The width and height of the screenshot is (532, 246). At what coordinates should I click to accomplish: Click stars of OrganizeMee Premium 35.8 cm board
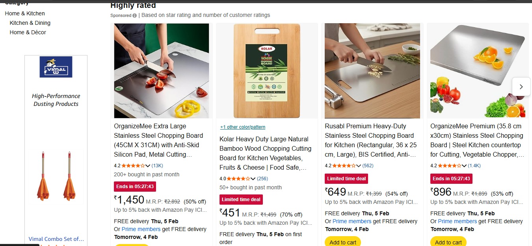click(448, 166)
